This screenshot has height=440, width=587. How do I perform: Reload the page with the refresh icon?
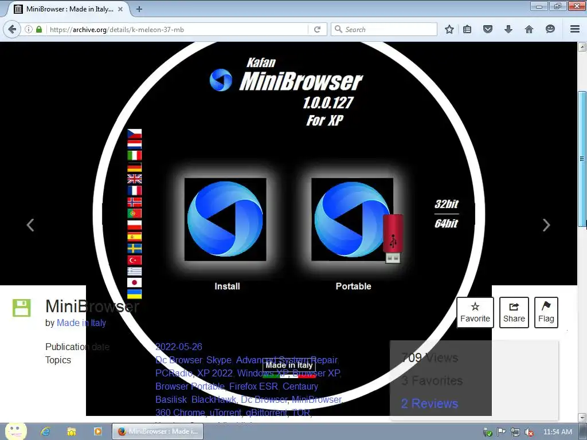[317, 29]
